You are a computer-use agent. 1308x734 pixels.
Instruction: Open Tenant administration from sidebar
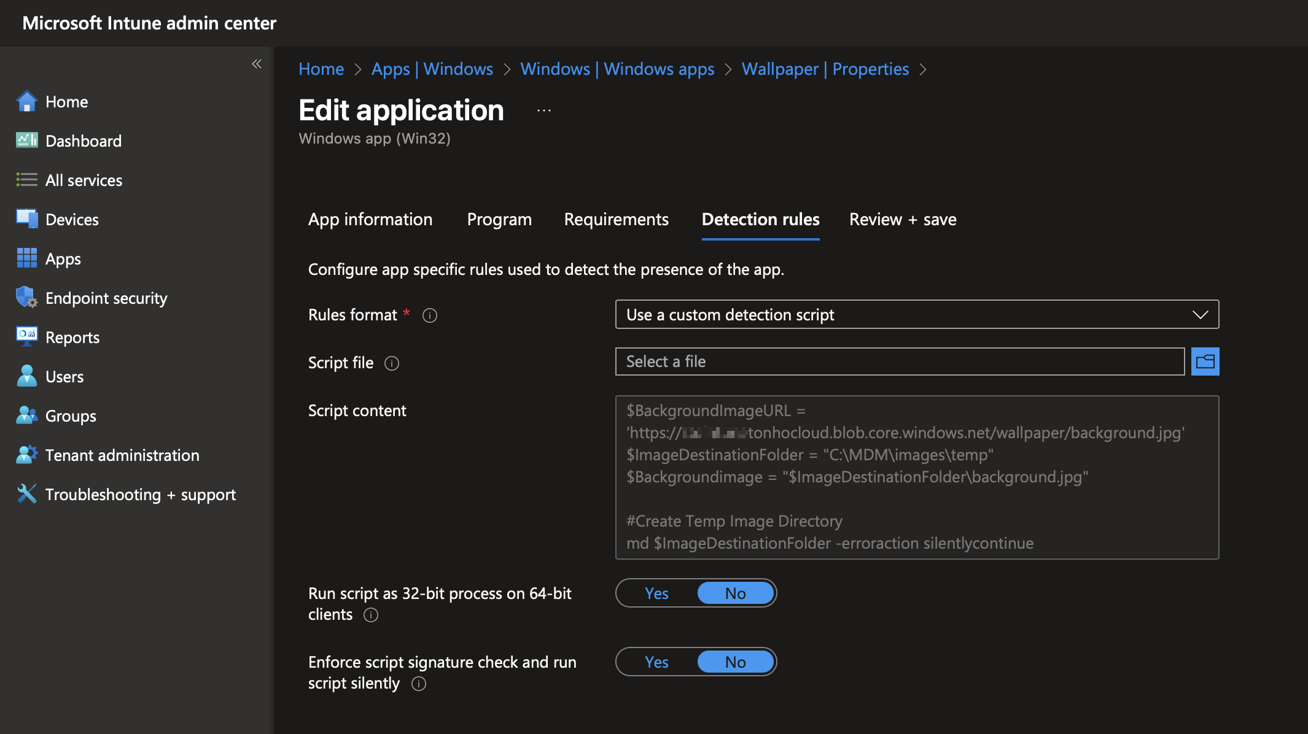coord(122,455)
